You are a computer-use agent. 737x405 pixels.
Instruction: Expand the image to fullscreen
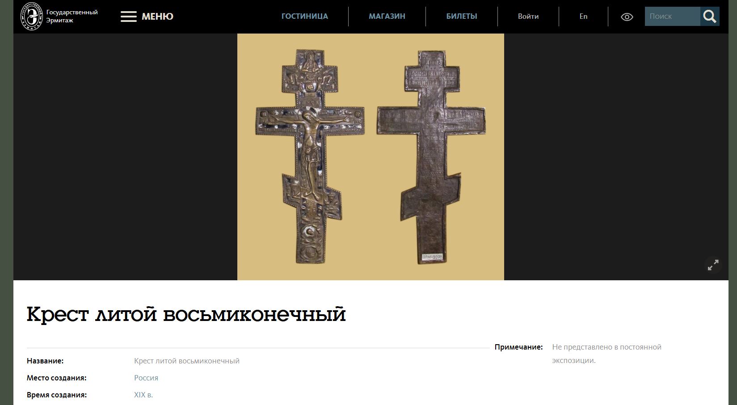[713, 265]
